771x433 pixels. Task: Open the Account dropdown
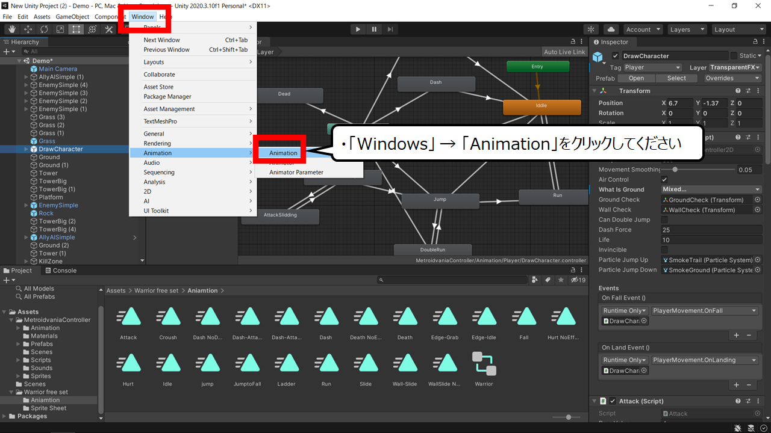pyautogui.click(x=643, y=29)
